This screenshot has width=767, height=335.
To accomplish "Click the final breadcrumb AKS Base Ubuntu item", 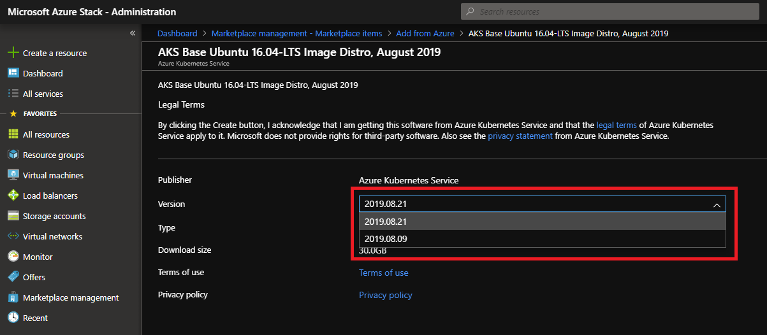I will click(568, 34).
